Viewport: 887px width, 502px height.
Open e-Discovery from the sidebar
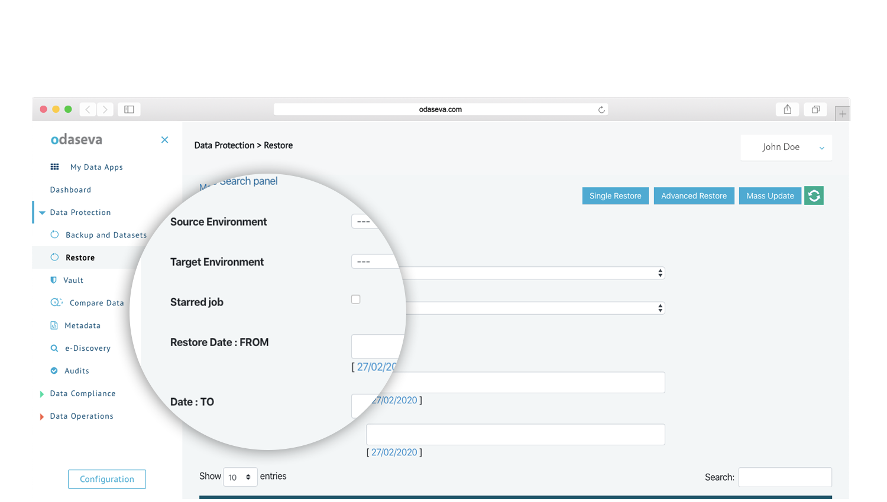pos(88,348)
